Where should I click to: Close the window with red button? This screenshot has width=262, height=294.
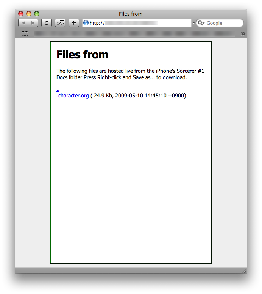point(21,14)
